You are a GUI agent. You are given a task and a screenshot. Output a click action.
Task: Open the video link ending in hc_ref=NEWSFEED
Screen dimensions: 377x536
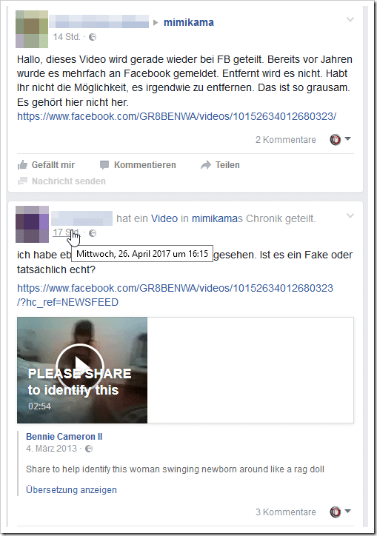click(175, 295)
